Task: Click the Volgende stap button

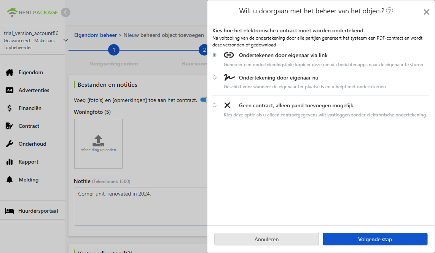Action: coord(375,239)
